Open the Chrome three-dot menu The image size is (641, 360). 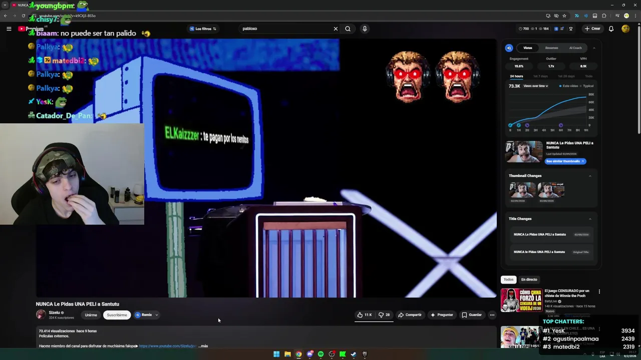[634, 15]
